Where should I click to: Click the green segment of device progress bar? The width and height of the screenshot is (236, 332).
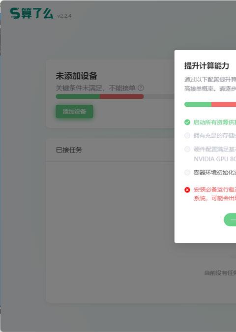[x=78, y=96]
